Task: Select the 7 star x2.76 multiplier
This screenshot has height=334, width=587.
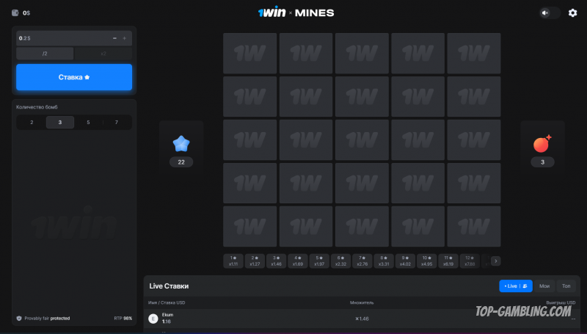Action: (362, 261)
